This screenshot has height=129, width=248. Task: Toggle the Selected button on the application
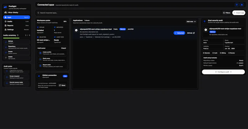tap(179, 33)
